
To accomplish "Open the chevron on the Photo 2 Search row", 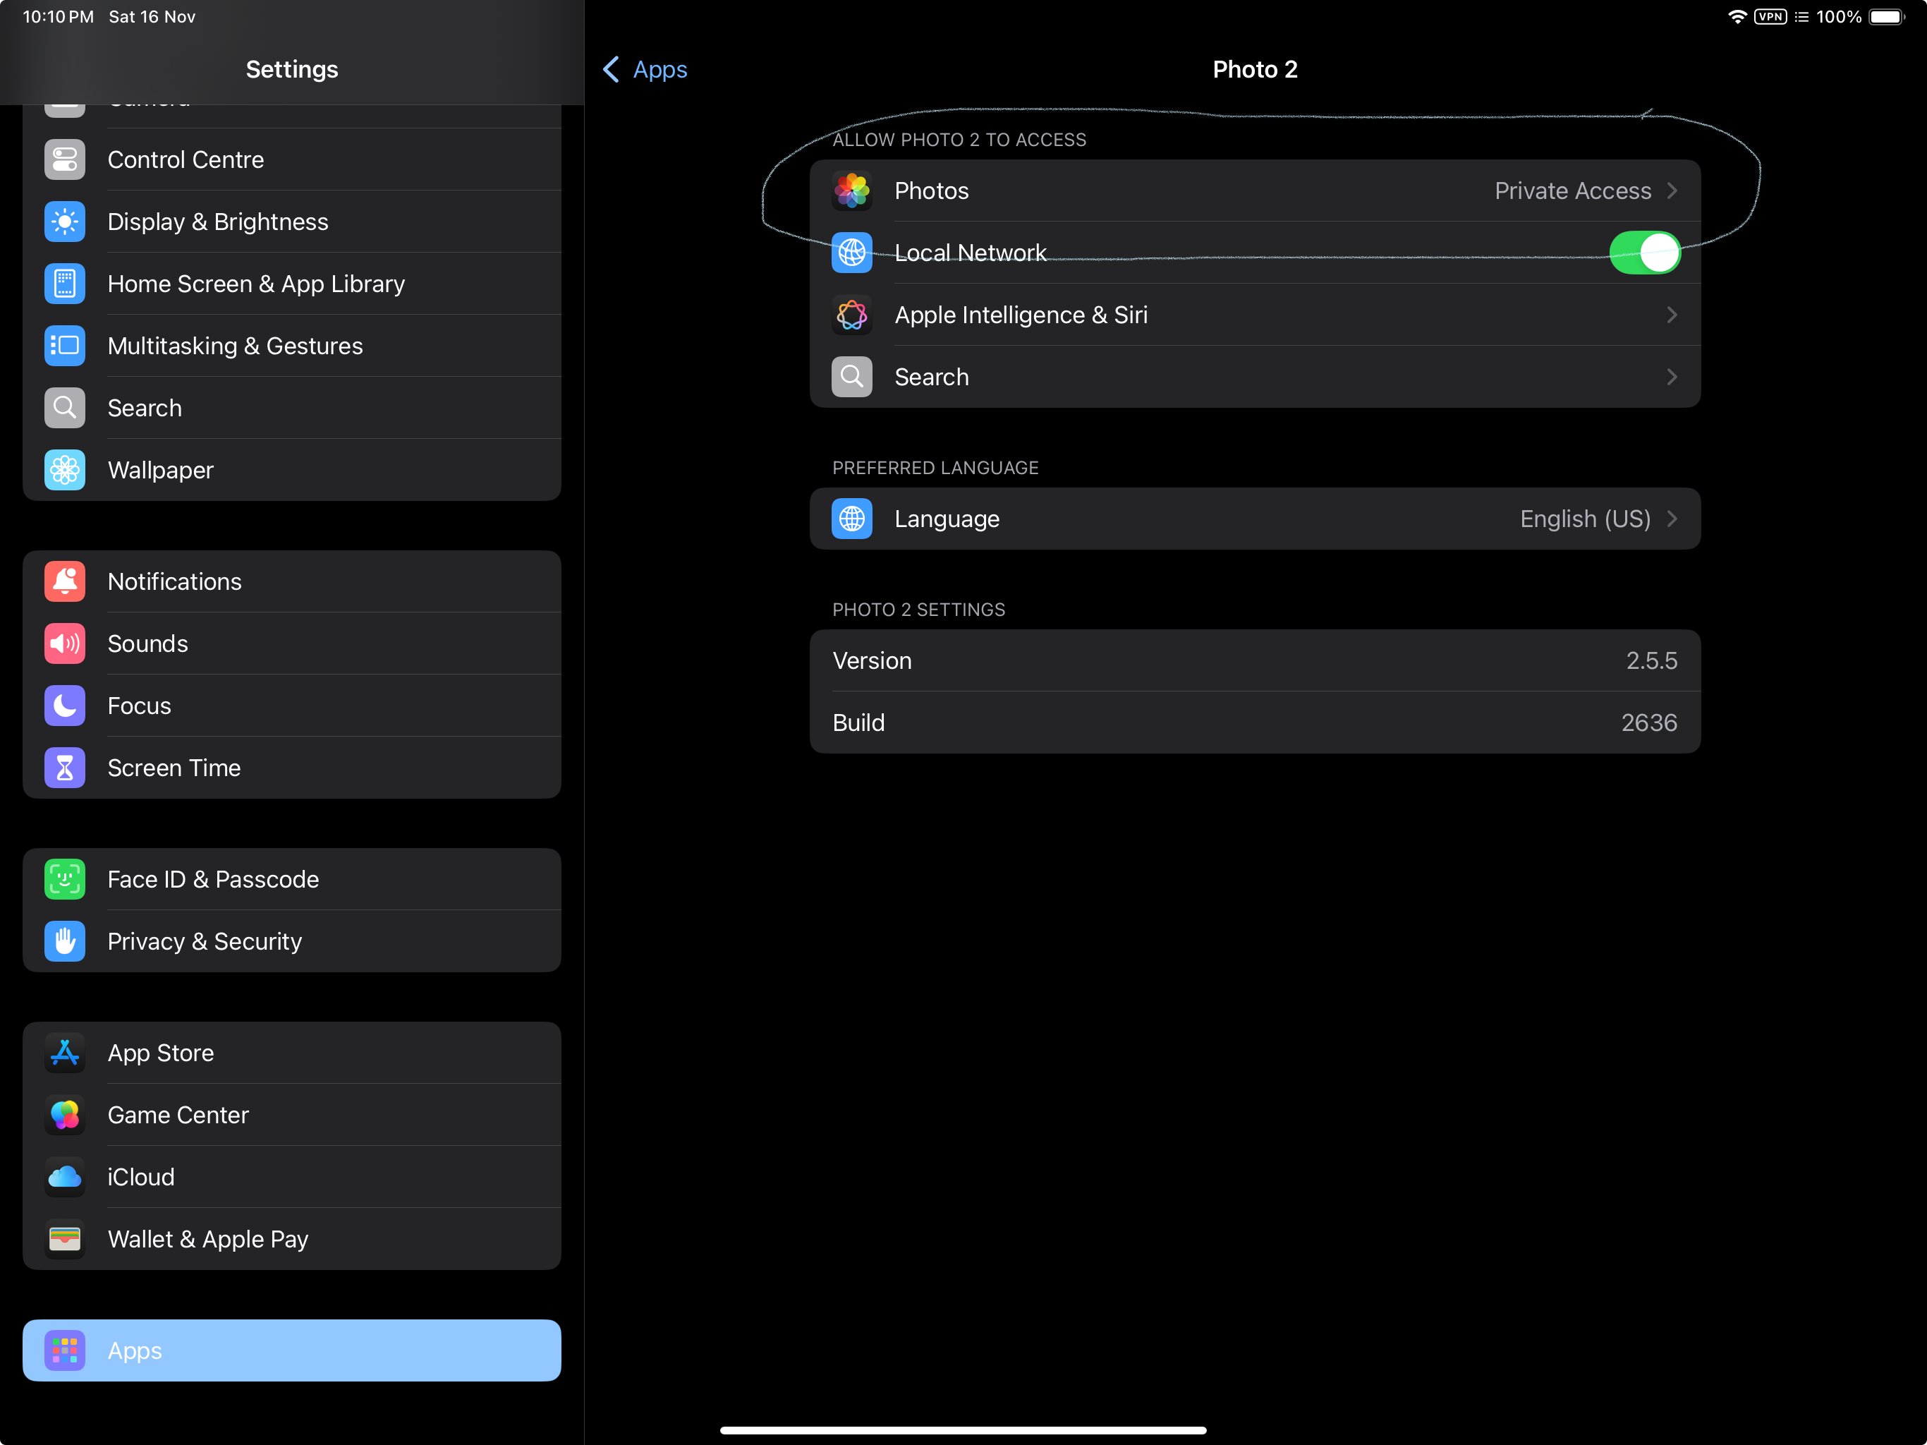I will 1672,377.
